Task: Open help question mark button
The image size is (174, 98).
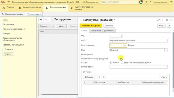Action: click(169, 26)
